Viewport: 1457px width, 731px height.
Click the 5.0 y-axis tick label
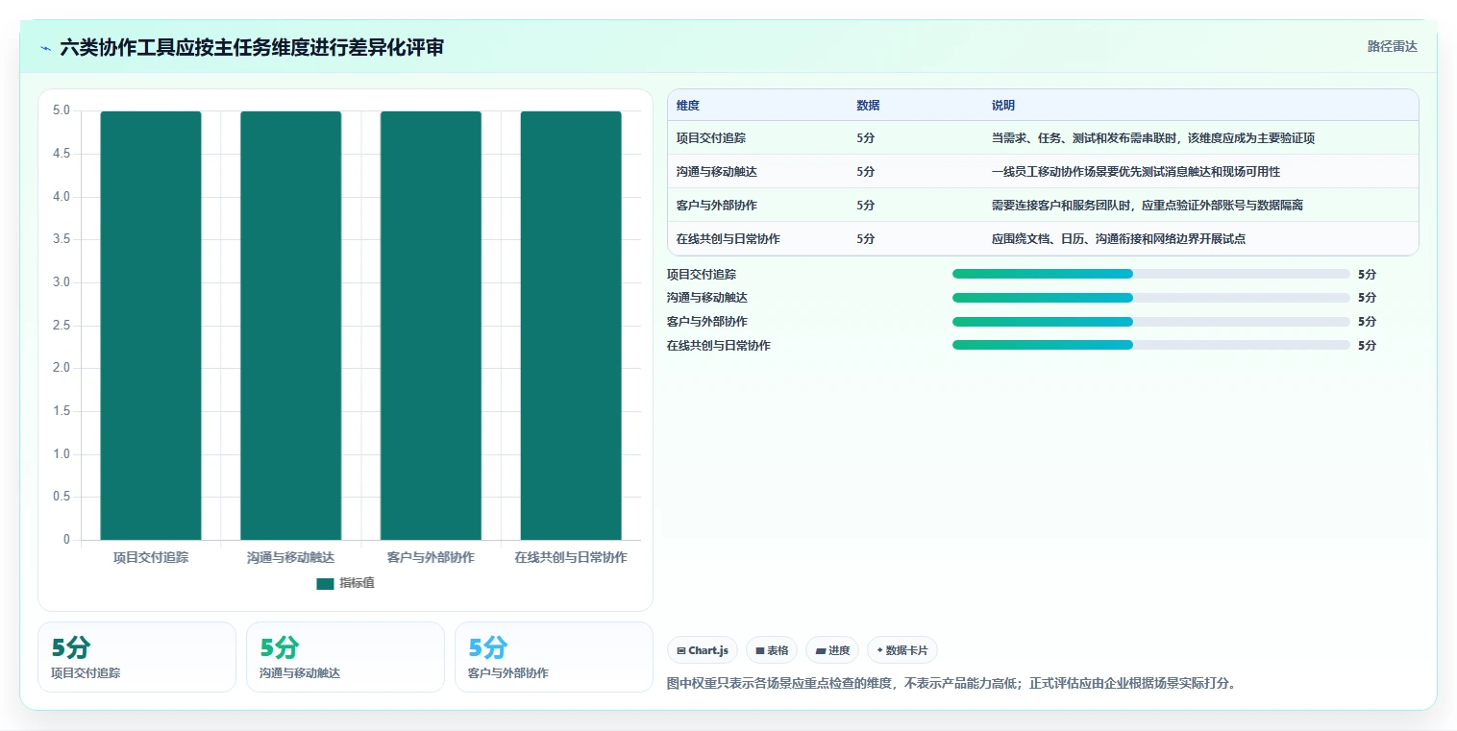tap(62, 110)
